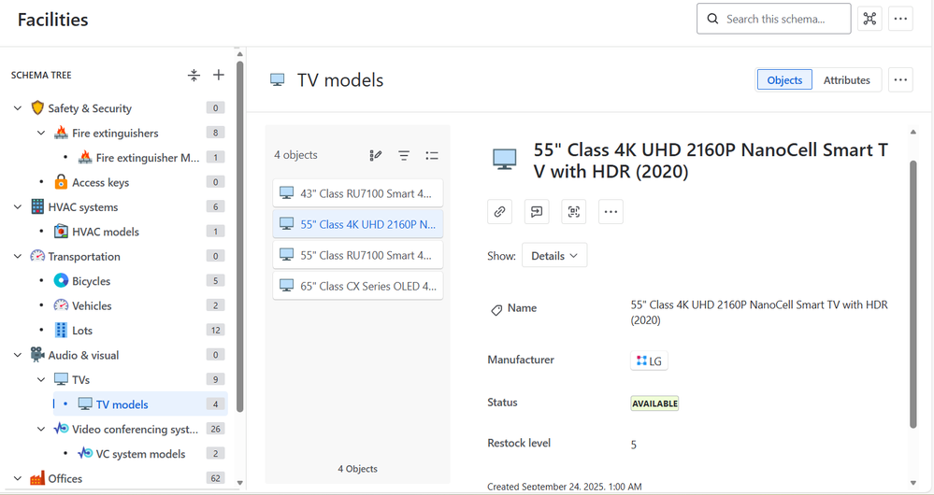The height and width of the screenshot is (495, 934).
Task: Open the object list filter icon
Action: click(404, 156)
